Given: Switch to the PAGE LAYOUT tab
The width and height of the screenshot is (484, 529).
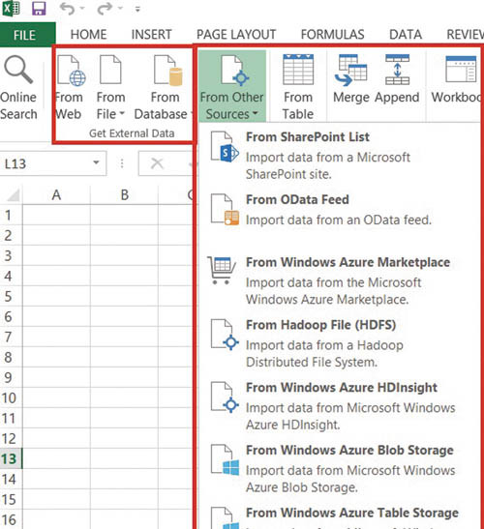Looking at the screenshot, I should pyautogui.click(x=236, y=35).
